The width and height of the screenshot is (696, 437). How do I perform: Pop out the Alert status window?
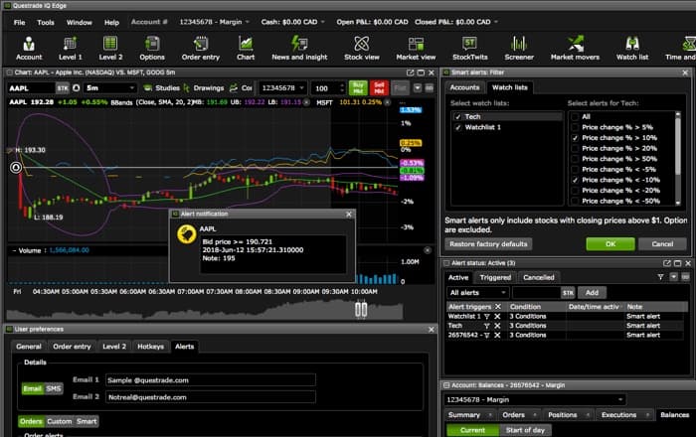(667, 263)
